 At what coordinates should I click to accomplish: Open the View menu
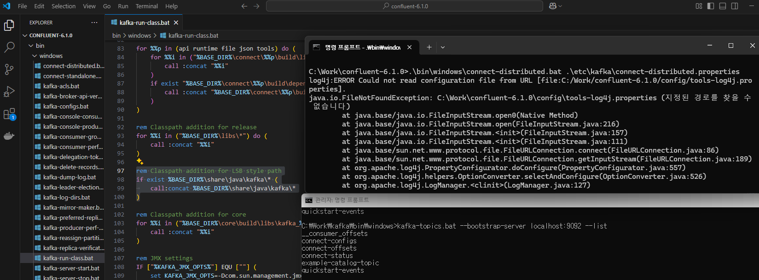(x=89, y=6)
